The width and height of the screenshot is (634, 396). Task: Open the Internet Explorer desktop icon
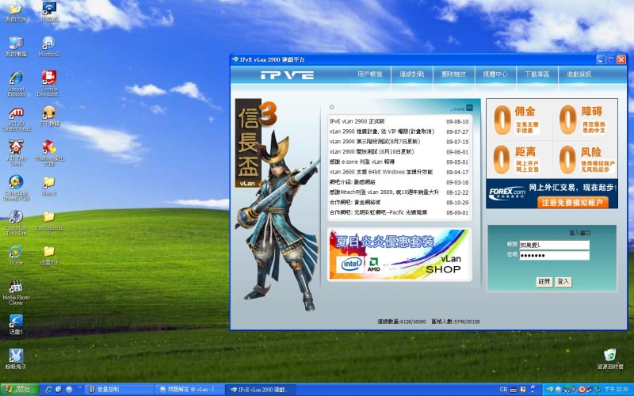click(x=16, y=83)
